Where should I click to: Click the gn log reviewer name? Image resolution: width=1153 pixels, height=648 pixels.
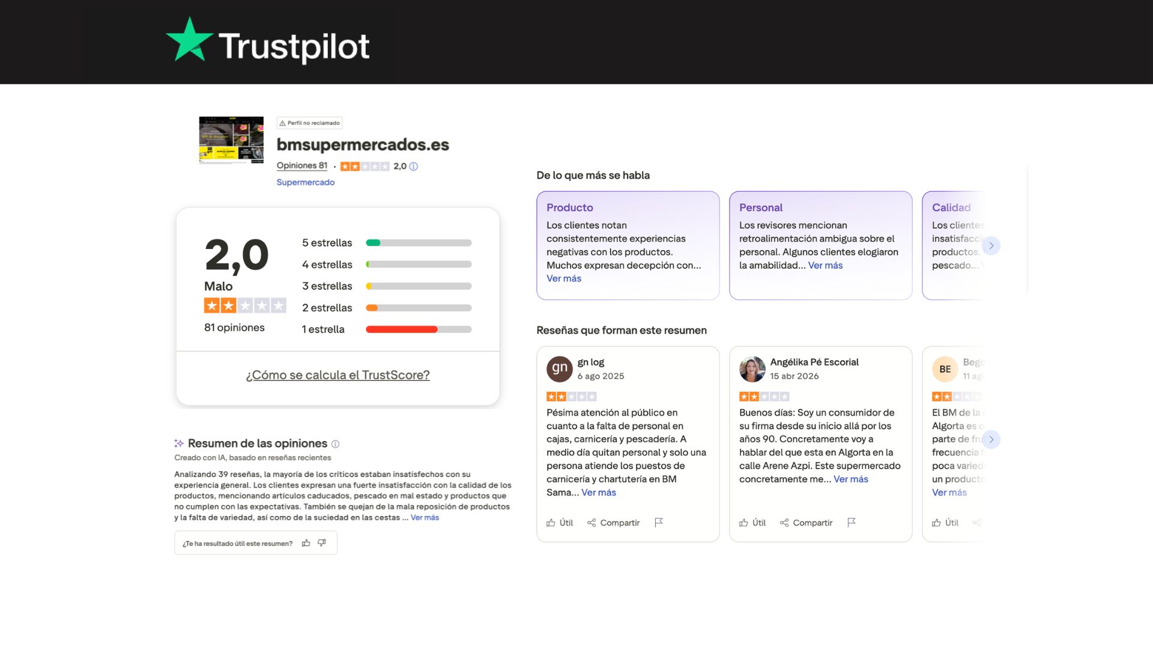click(591, 362)
